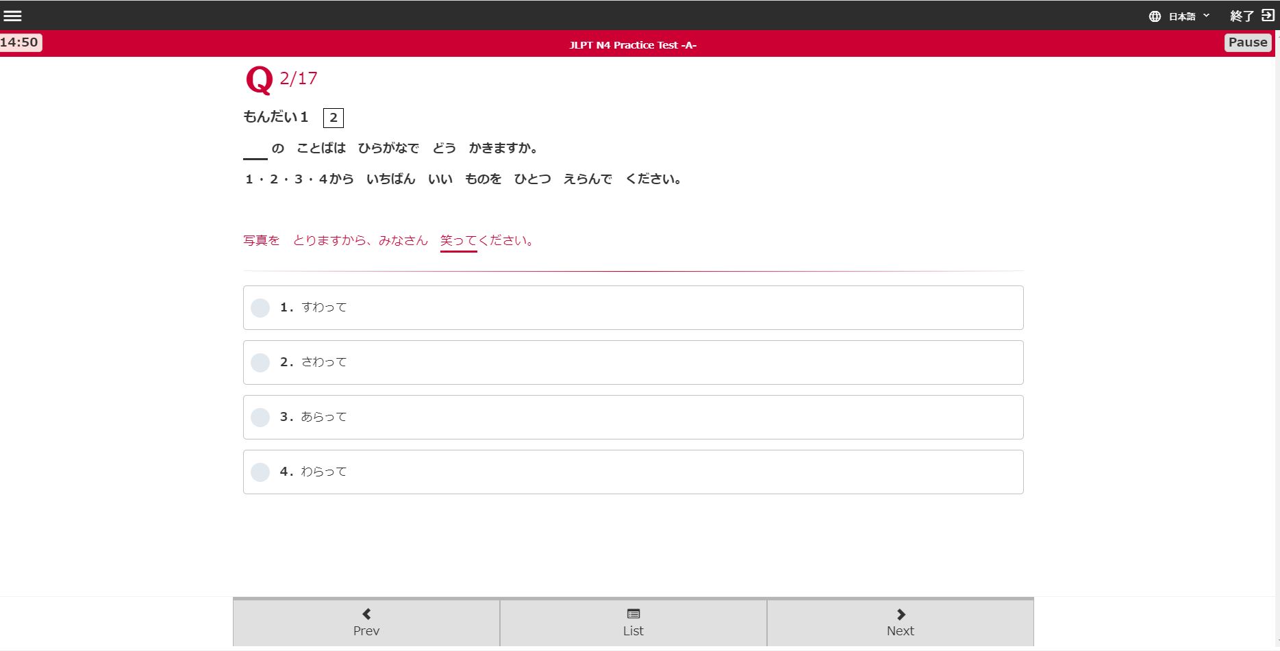
Task: Click the instruction line ending かきますか。
Action: pyautogui.click(x=392, y=149)
